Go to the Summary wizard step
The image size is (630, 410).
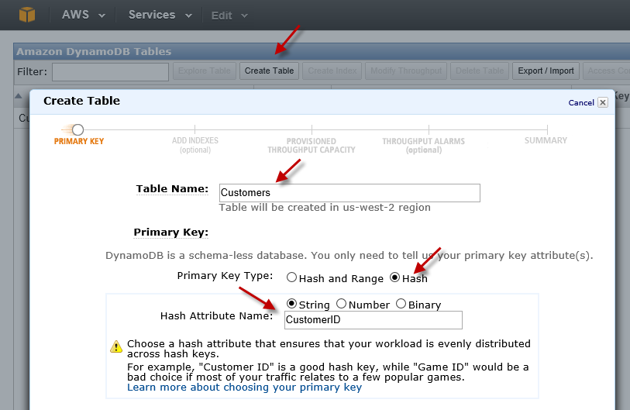click(546, 140)
